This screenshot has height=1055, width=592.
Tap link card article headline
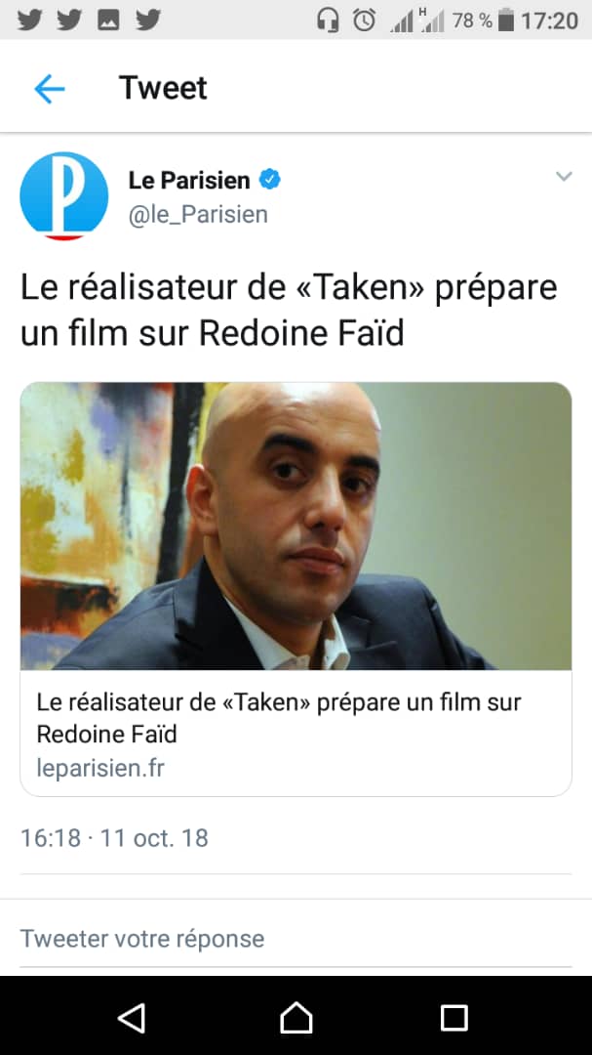click(x=279, y=717)
